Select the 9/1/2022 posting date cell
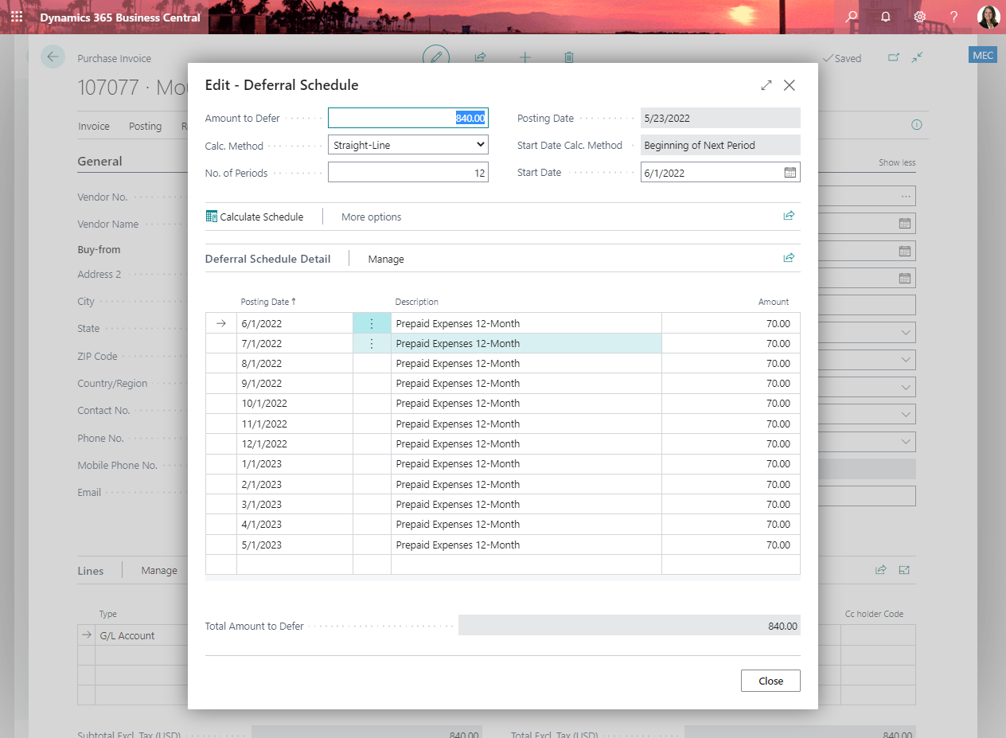 point(294,383)
